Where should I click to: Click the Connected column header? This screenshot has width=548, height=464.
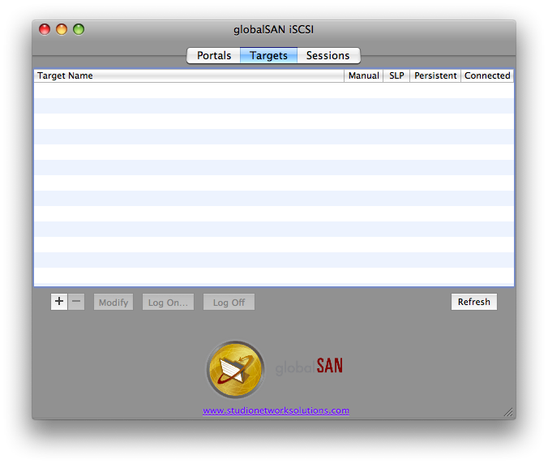[x=487, y=75]
